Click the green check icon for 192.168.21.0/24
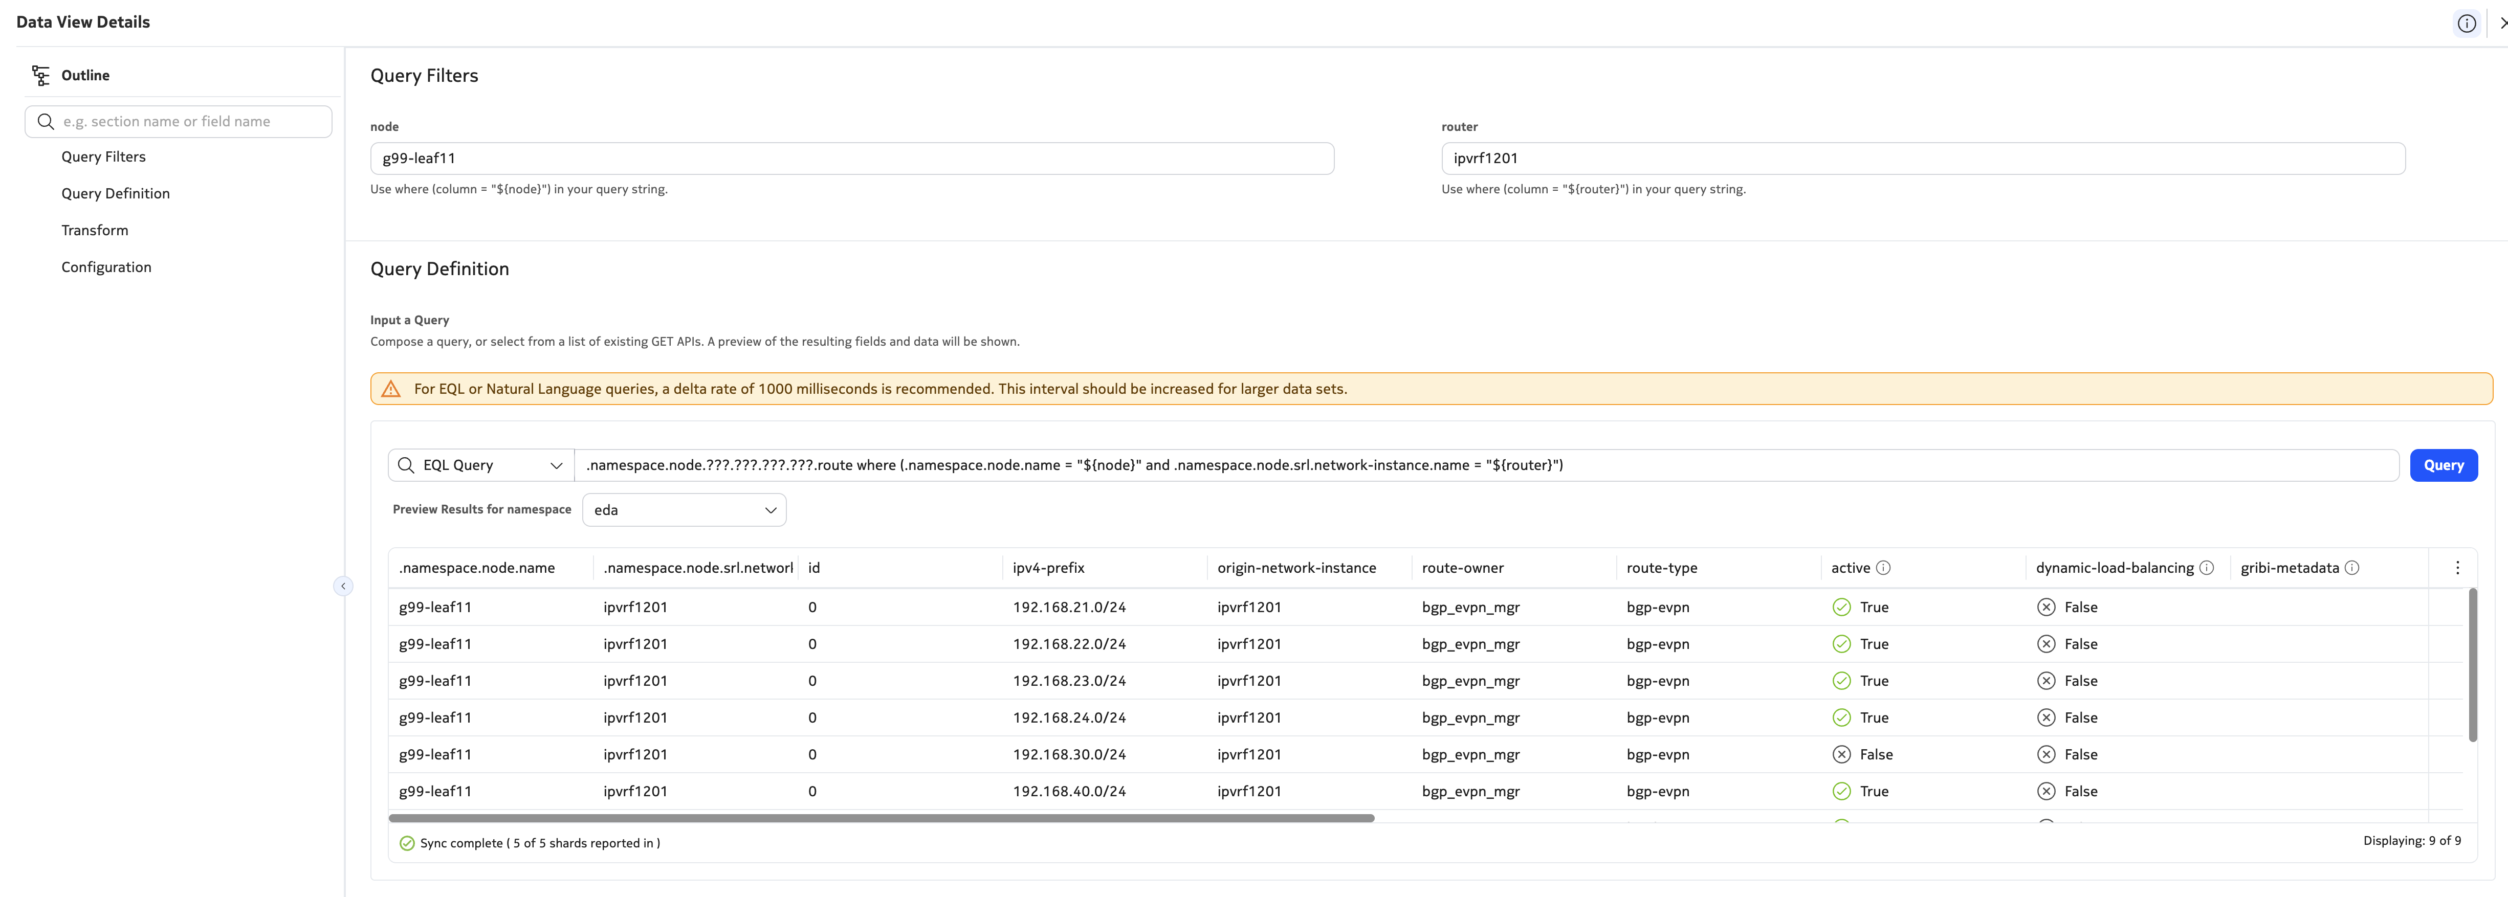The image size is (2508, 897). 1841,607
